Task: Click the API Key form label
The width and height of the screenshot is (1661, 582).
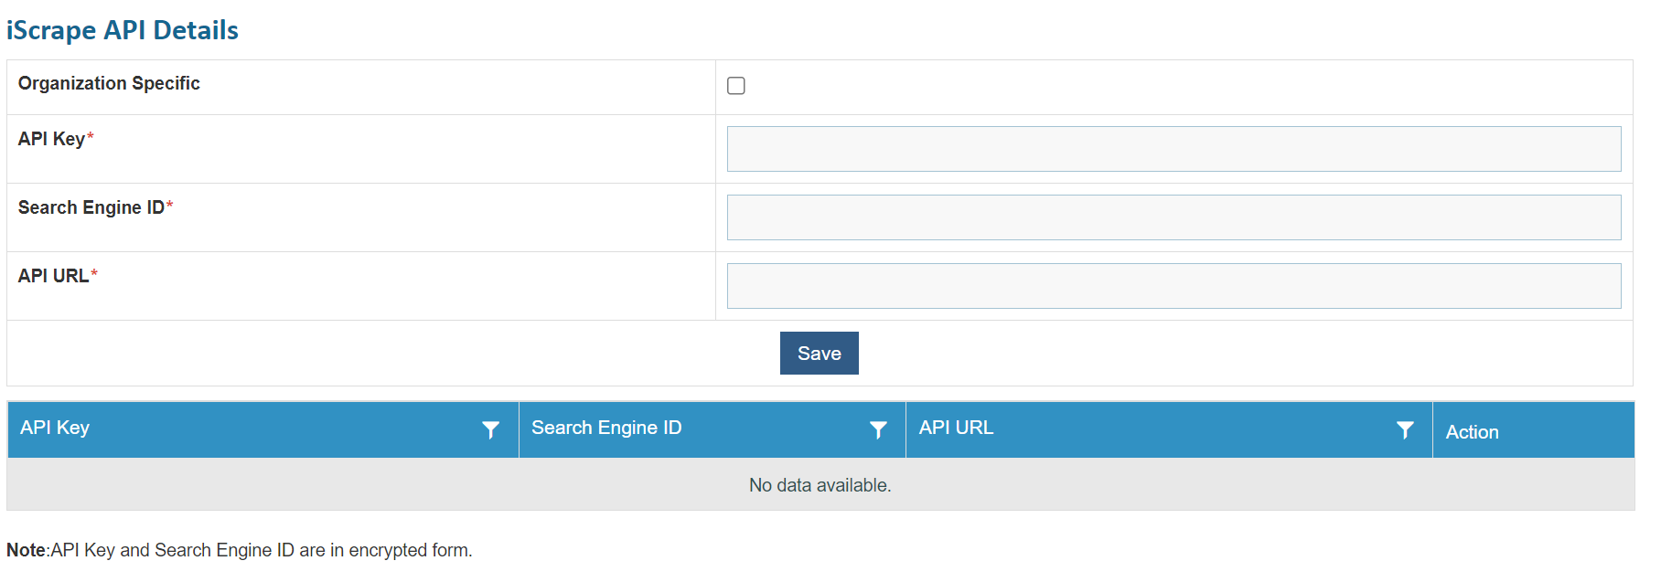Action: (x=51, y=139)
